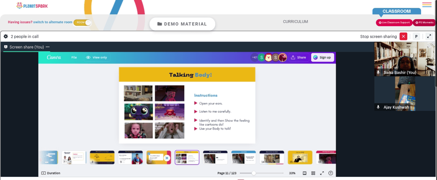
Task: Open Canva grid view
Action: point(313,173)
